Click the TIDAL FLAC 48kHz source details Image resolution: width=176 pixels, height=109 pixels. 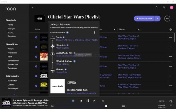pos(77,40)
